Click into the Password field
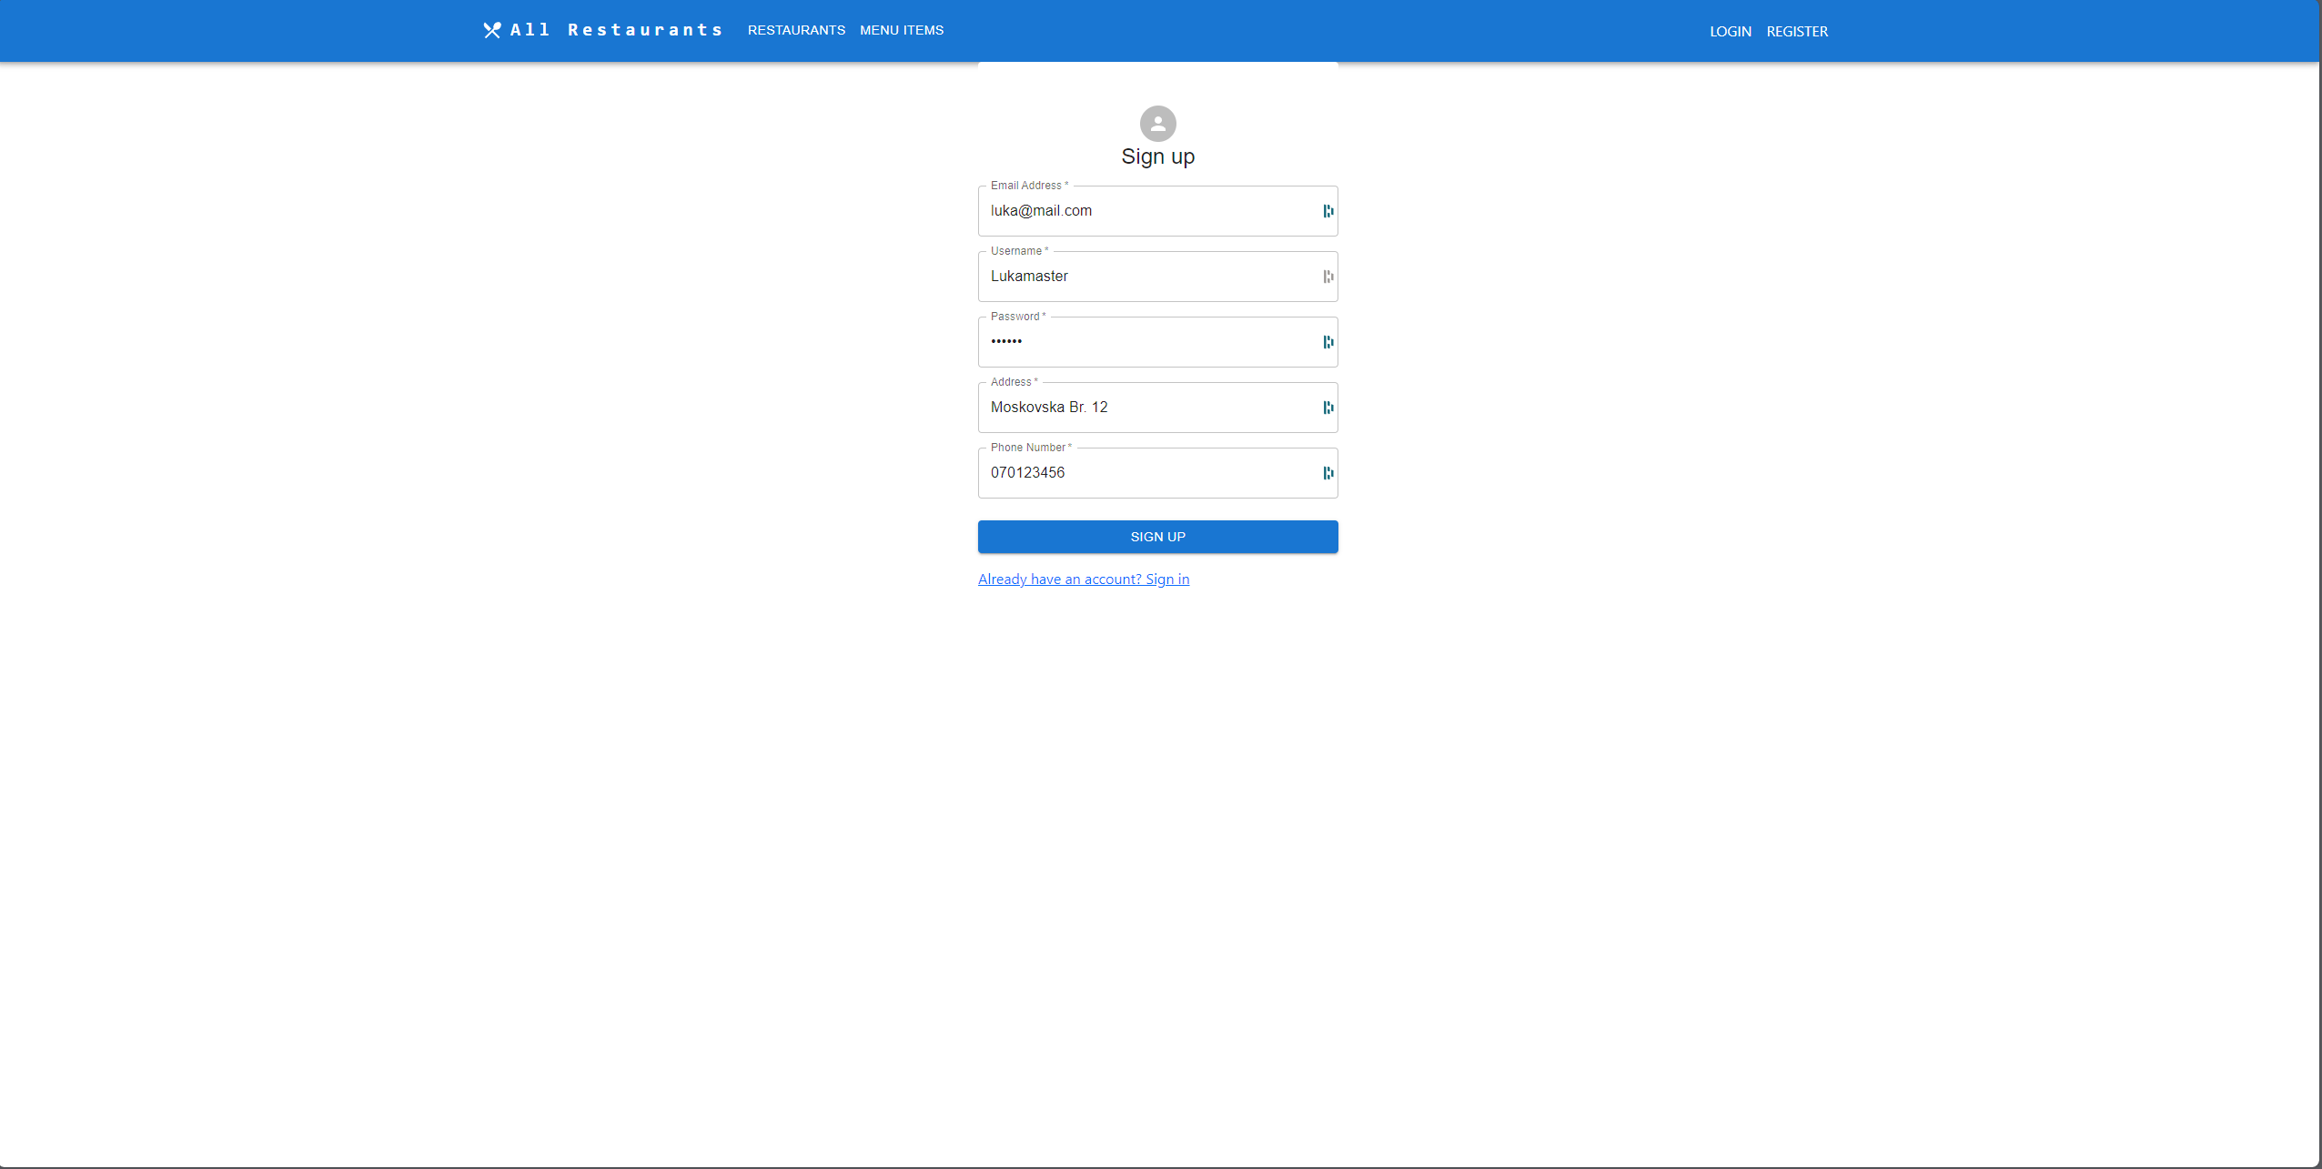The width and height of the screenshot is (2322, 1169). click(1146, 342)
